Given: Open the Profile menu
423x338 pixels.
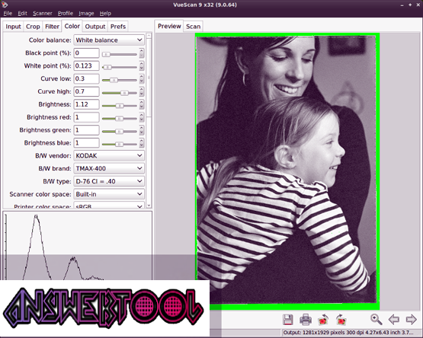Looking at the screenshot, I should coord(66,13).
